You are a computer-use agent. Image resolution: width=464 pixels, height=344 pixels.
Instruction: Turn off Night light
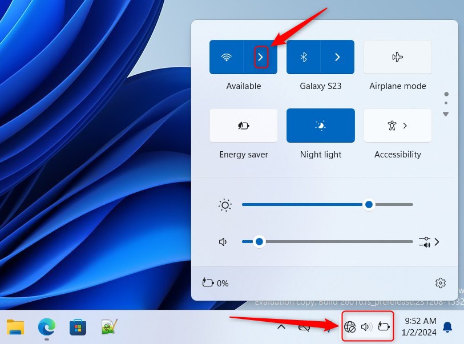(x=320, y=126)
